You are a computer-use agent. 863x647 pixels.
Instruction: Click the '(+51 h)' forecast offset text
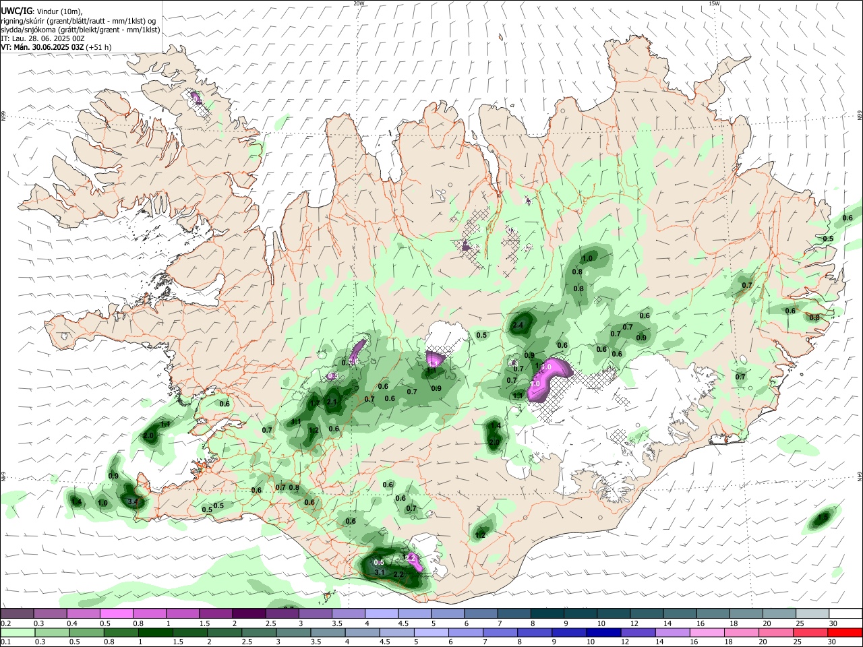(98, 47)
